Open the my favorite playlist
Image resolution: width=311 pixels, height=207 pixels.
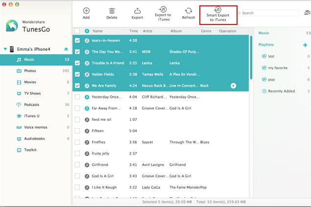(x=278, y=68)
